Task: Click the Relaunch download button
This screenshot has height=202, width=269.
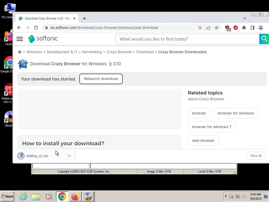Action: [x=101, y=79]
